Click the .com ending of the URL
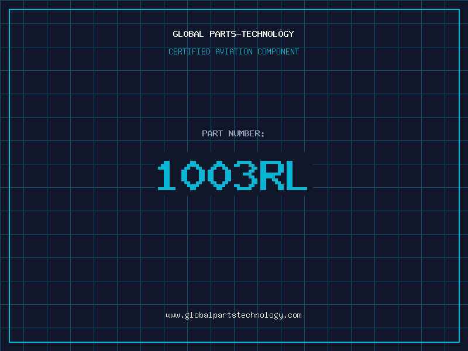468x351 pixels. point(292,315)
